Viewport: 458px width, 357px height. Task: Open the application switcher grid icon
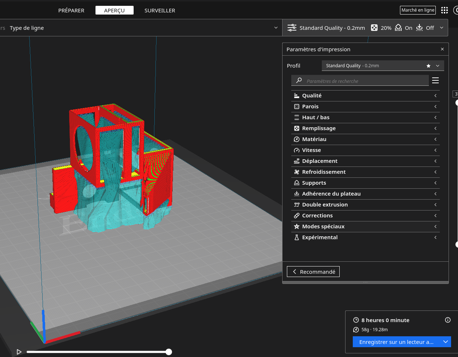tap(445, 10)
